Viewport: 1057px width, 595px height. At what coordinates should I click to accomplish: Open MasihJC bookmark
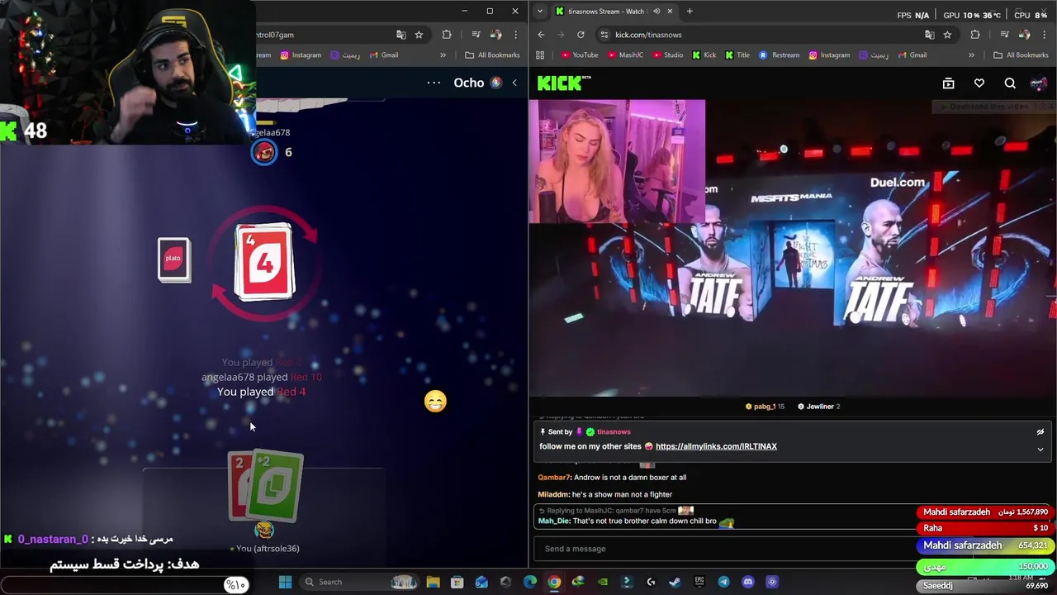point(624,55)
